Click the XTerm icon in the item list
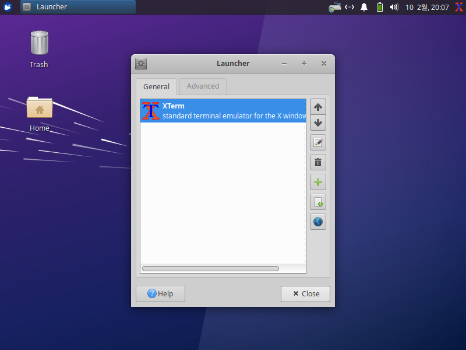The height and width of the screenshot is (350, 466). click(x=151, y=111)
